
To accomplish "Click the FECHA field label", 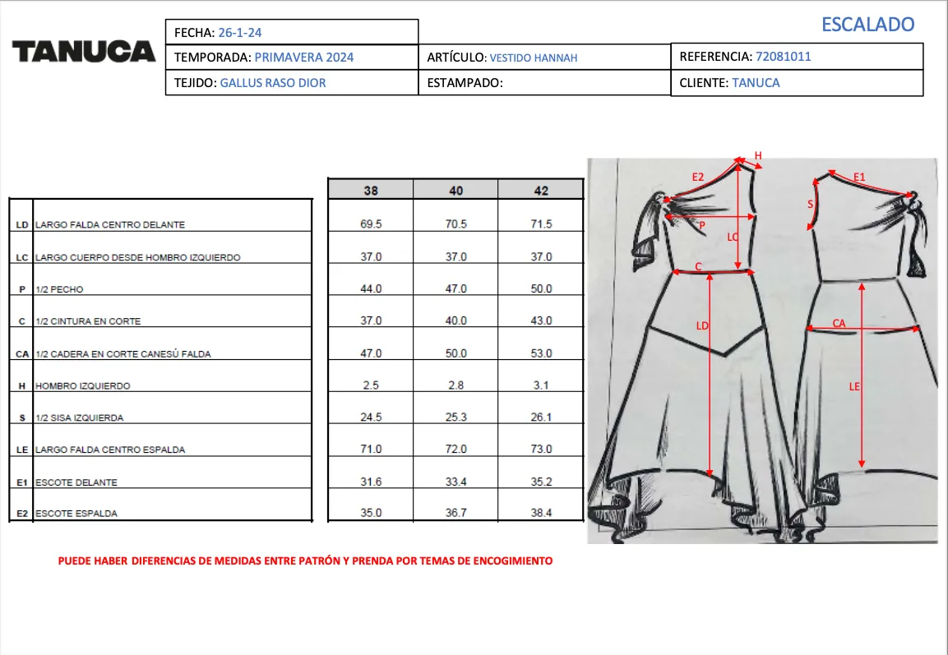I will coord(195,33).
